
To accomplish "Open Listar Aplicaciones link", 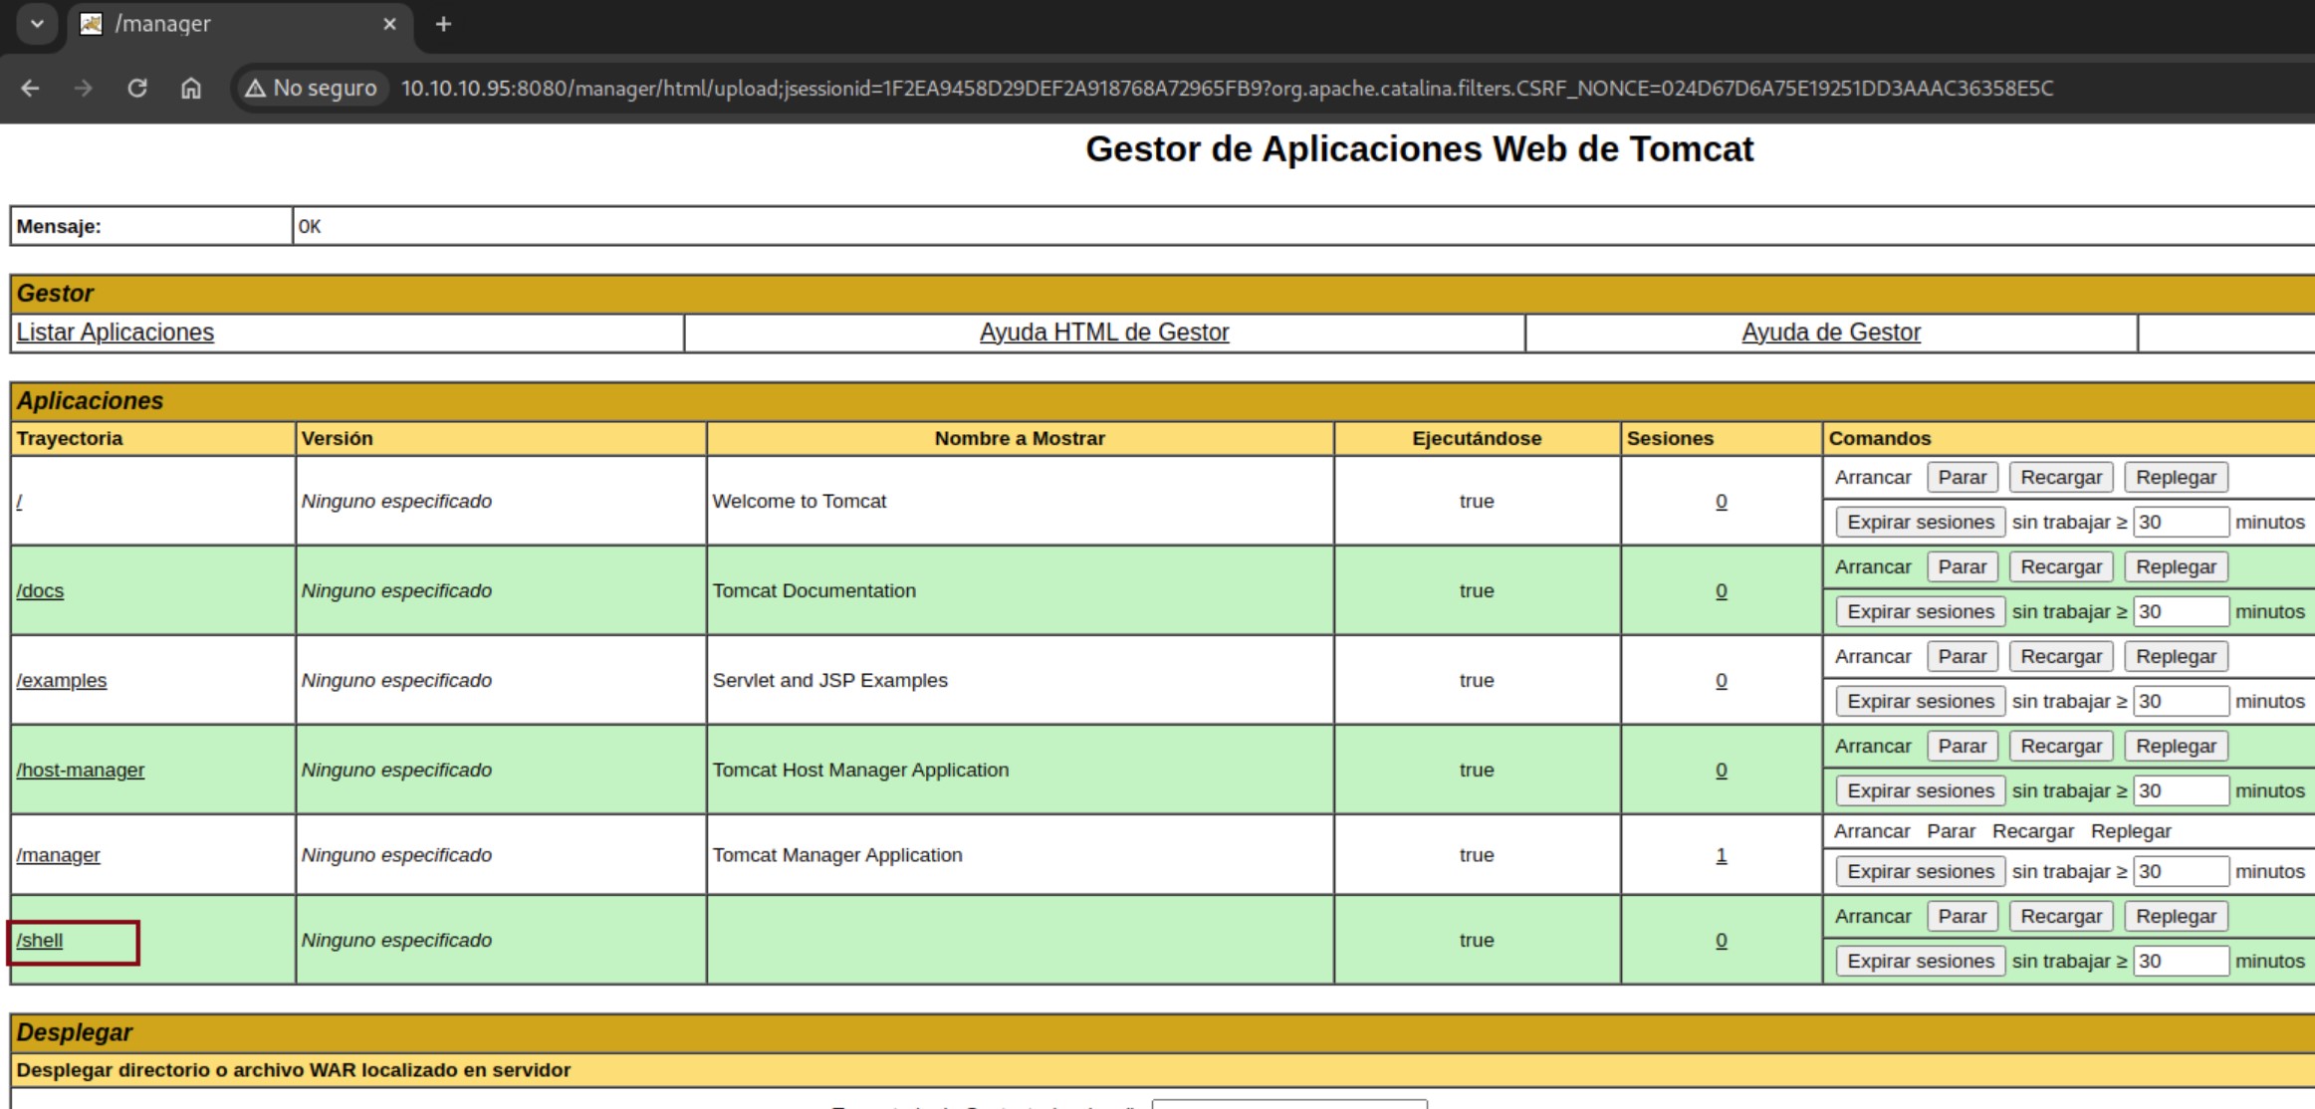I will coord(116,333).
